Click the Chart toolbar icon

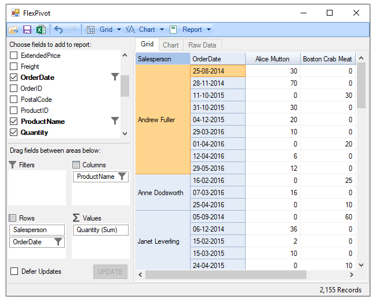point(130,30)
